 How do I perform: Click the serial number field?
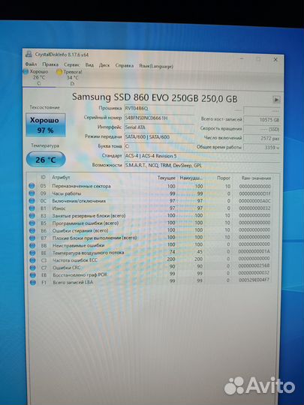pos(159,118)
